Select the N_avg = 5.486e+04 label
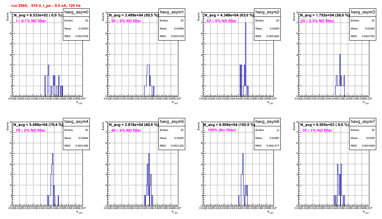Image resolution: width=382 pixels, height=219 pixels. click(38, 124)
